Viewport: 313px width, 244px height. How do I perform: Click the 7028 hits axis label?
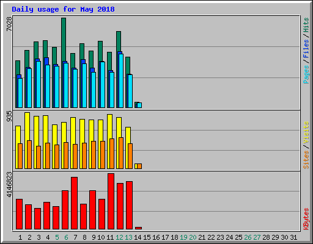tap(9, 24)
